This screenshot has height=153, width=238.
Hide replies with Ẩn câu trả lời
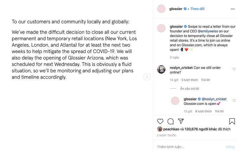click(x=189, y=88)
